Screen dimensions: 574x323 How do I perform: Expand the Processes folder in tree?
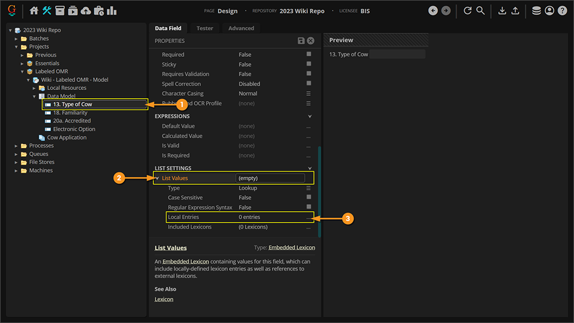[16, 146]
